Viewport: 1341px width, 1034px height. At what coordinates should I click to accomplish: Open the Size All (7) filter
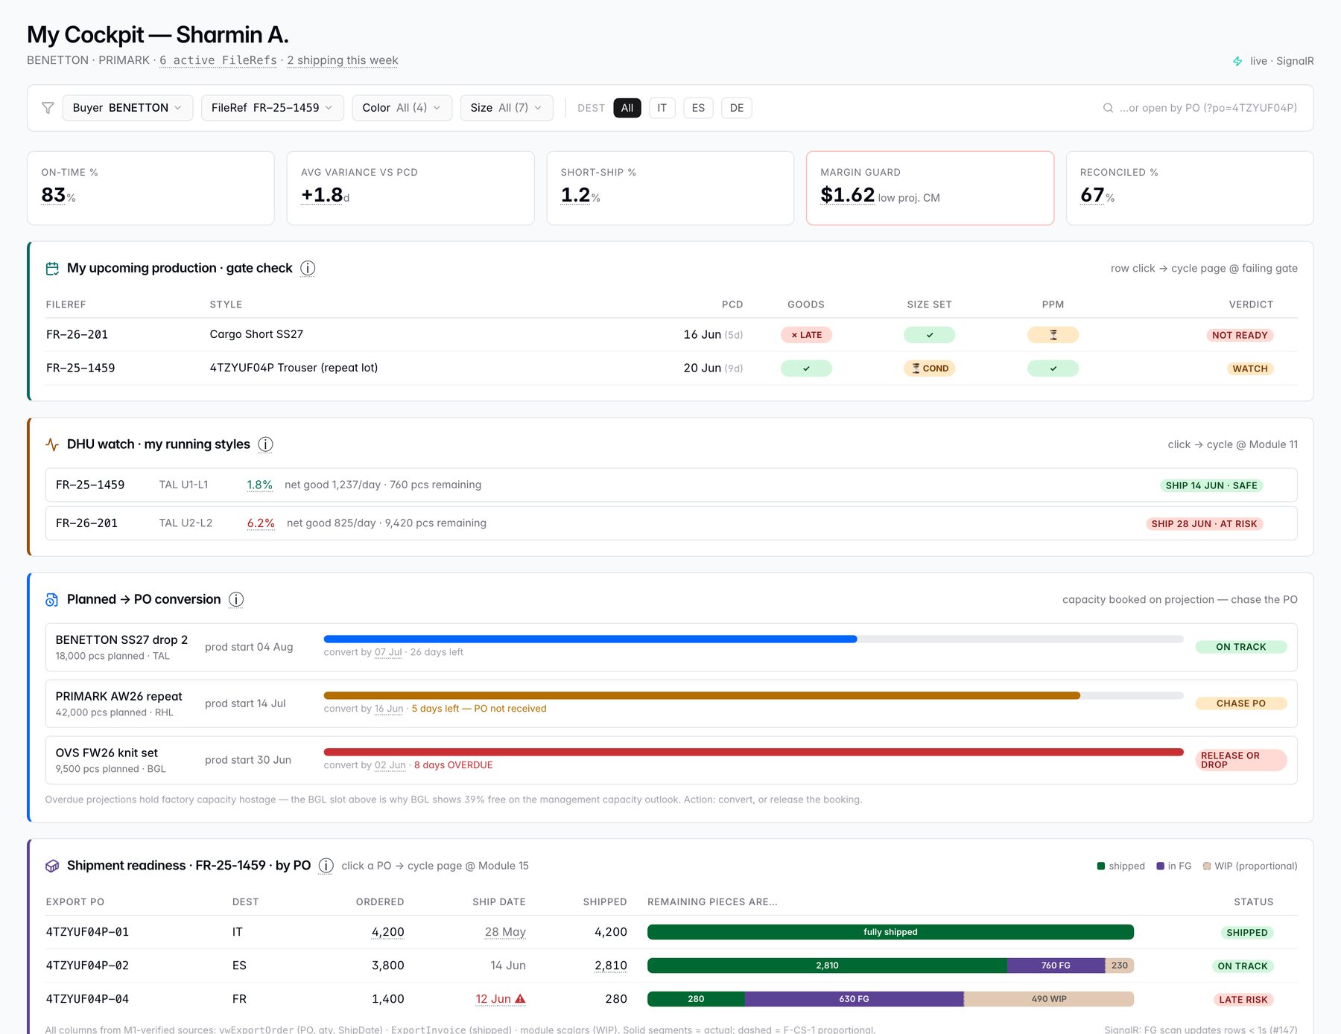pos(507,108)
